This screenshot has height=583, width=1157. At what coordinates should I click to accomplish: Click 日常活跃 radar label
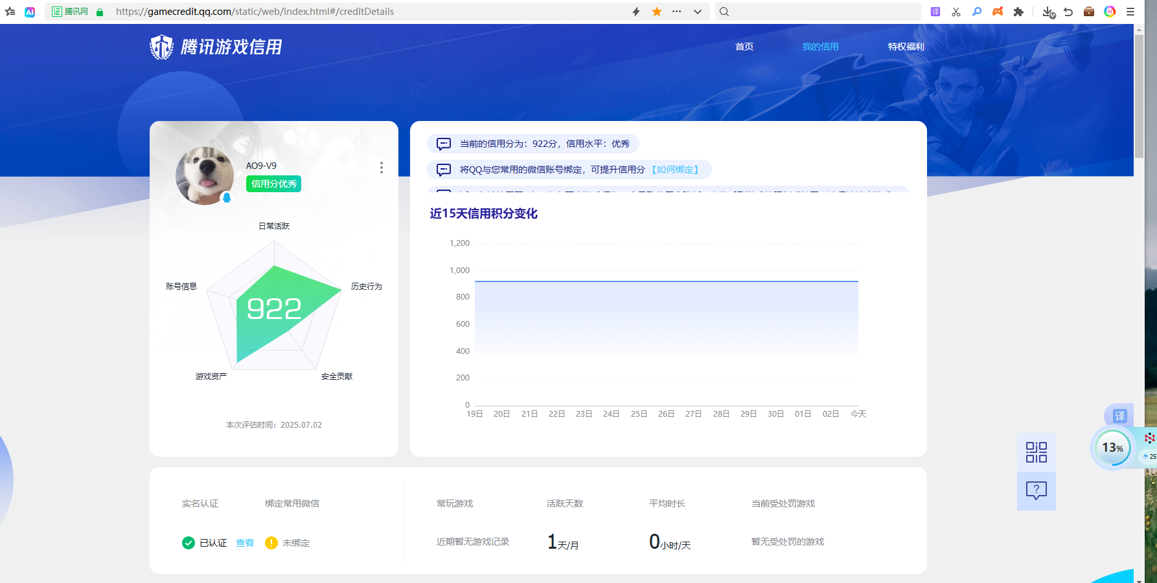(274, 226)
